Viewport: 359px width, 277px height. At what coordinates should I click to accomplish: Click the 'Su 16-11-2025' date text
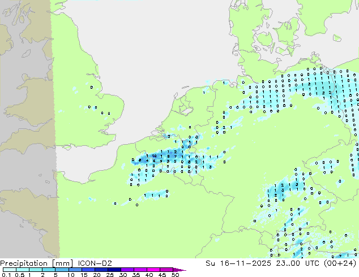pyautogui.click(x=238, y=263)
